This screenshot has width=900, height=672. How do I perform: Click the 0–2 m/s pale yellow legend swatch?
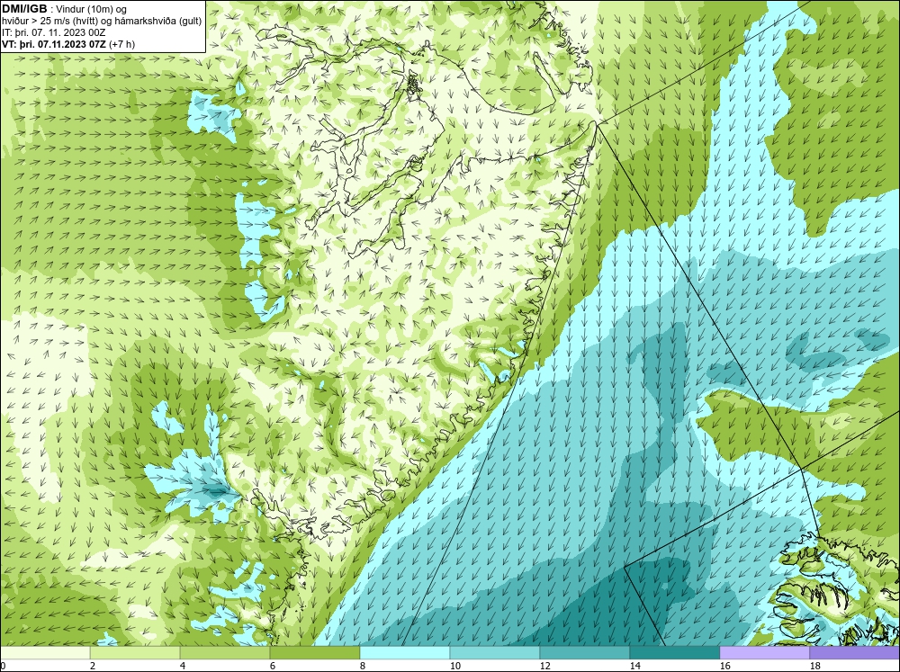[x=45, y=653]
